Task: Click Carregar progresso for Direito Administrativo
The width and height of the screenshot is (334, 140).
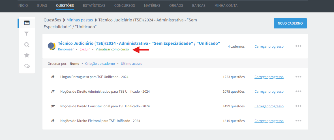Action: pyautogui.click(x=269, y=92)
